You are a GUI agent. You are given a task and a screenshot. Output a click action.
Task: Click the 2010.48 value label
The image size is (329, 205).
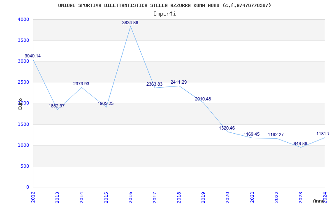[203, 99]
